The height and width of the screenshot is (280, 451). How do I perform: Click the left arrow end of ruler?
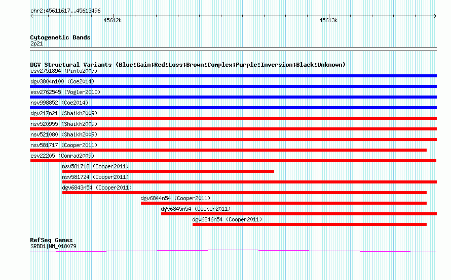(x=31, y=16)
